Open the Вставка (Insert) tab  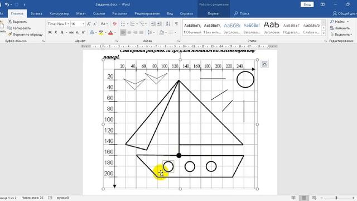point(36,13)
